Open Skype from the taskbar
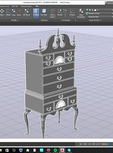113x153 pixels. coord(69,150)
